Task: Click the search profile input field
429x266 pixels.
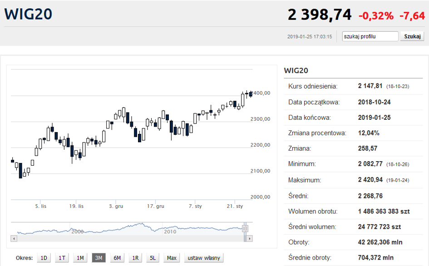Action: coord(370,36)
